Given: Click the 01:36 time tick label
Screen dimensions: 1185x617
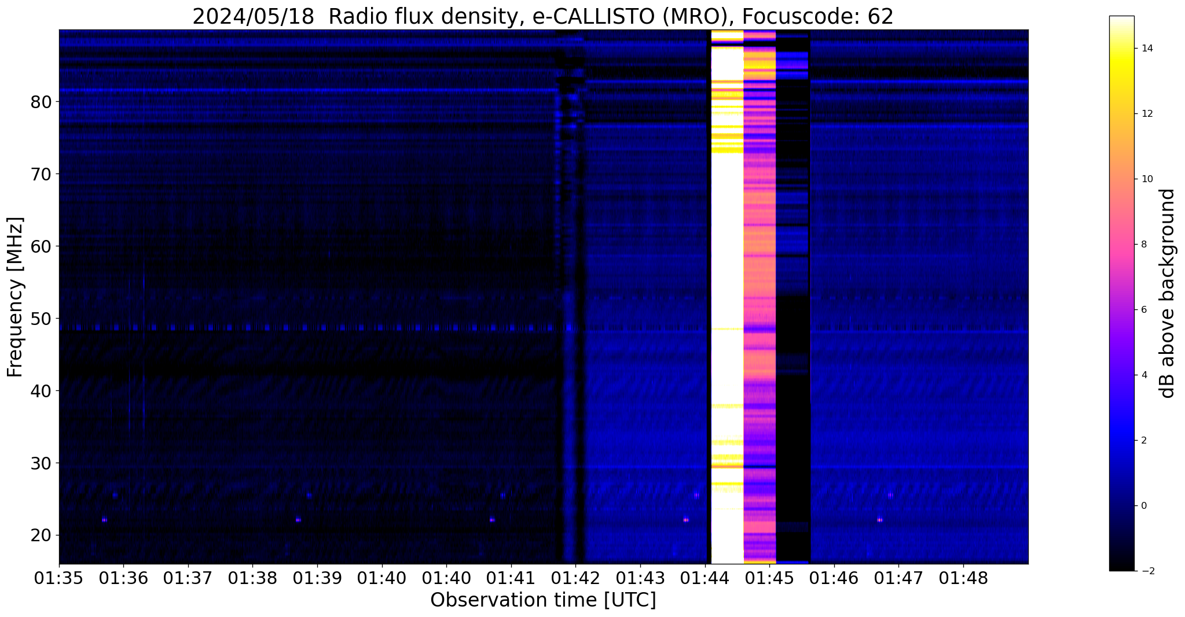Looking at the screenshot, I should click(x=123, y=578).
